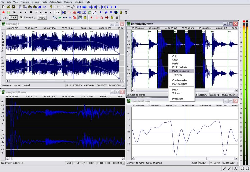250x172 pixels.
Task: Click the blue M marker toolbar icon
Action: (x=101, y=12)
